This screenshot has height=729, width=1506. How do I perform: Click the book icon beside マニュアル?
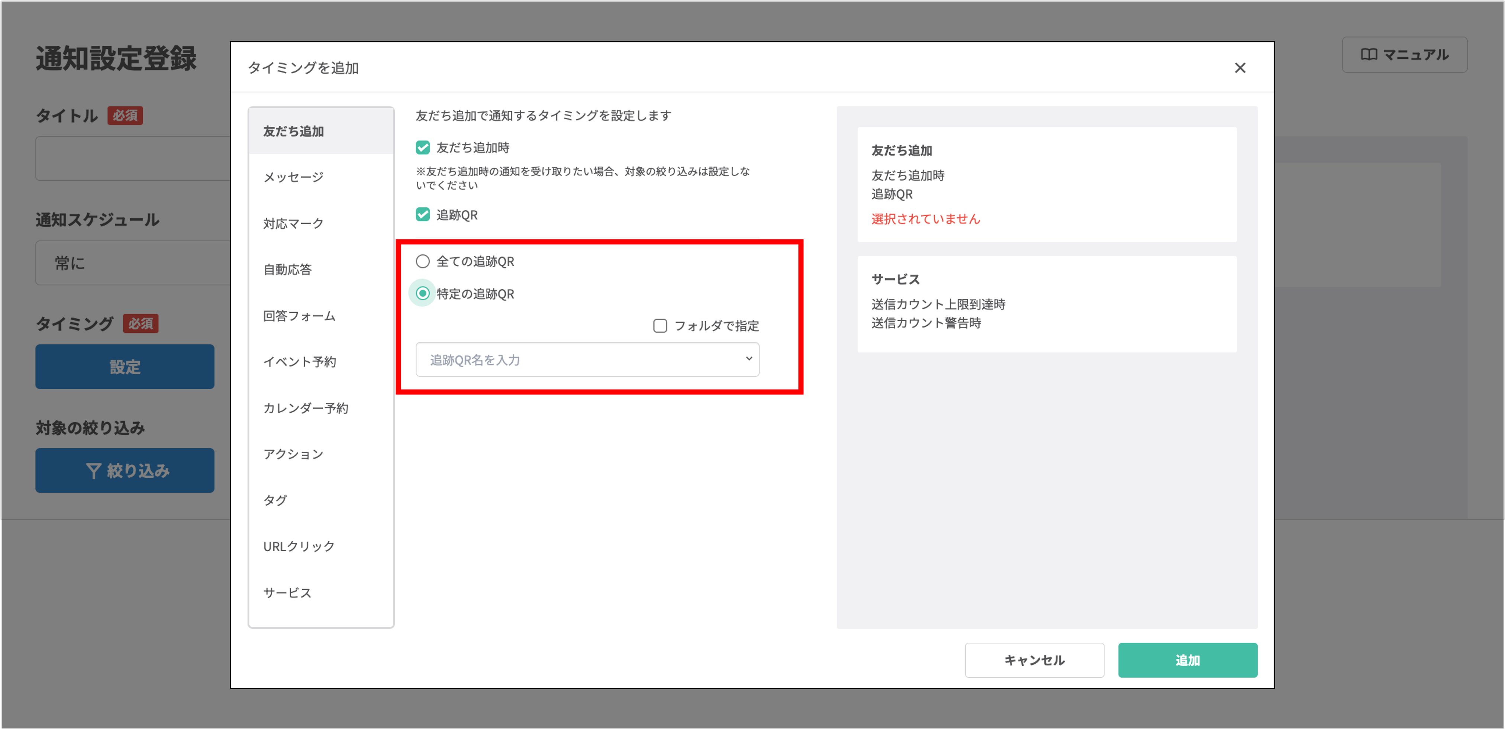pyautogui.click(x=1368, y=55)
